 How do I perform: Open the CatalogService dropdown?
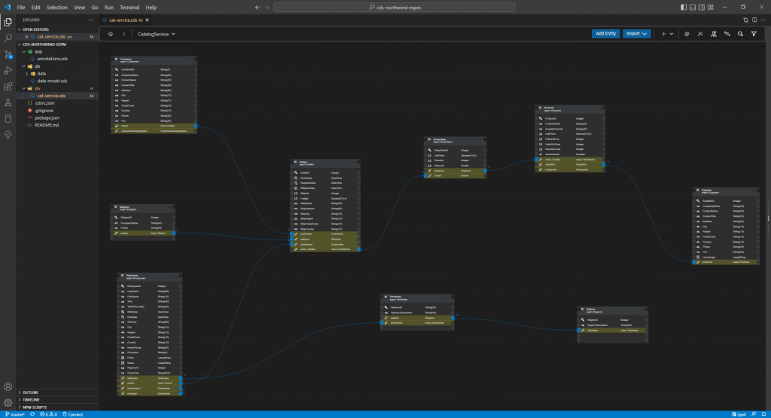click(x=156, y=34)
